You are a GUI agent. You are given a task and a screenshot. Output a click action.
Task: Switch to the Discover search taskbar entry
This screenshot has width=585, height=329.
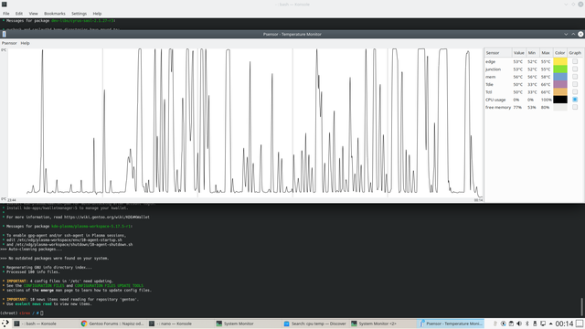coord(315,324)
